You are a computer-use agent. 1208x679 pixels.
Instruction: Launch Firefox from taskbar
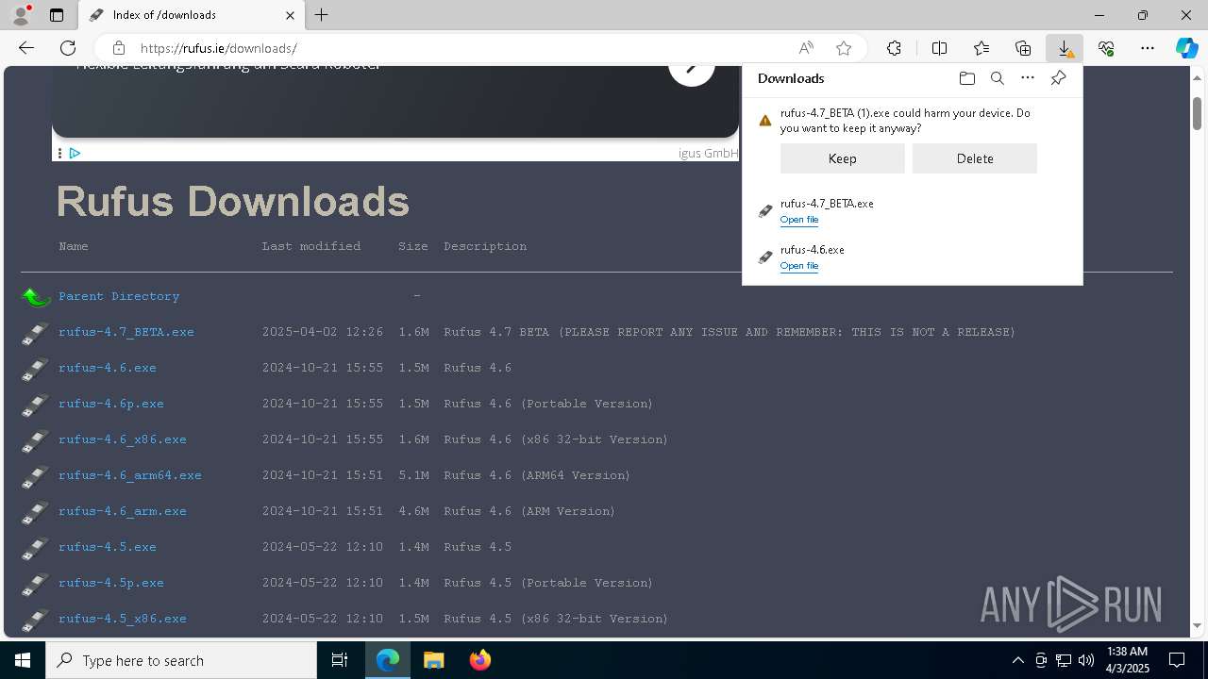(x=480, y=660)
